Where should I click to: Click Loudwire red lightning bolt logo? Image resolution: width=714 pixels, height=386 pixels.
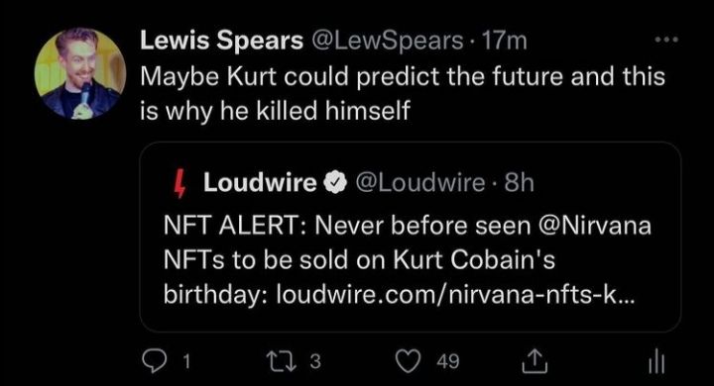tap(180, 183)
